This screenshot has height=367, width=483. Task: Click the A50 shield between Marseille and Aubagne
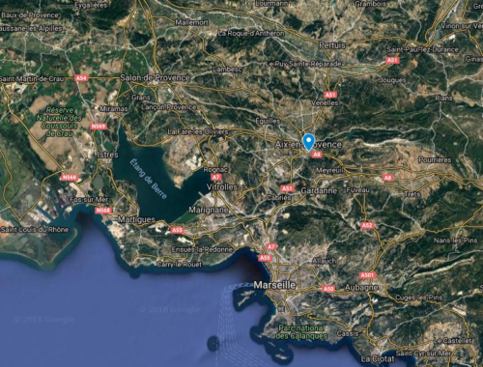[328, 289]
